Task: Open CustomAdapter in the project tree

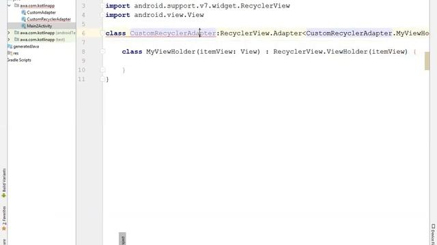Action: [x=41, y=12]
